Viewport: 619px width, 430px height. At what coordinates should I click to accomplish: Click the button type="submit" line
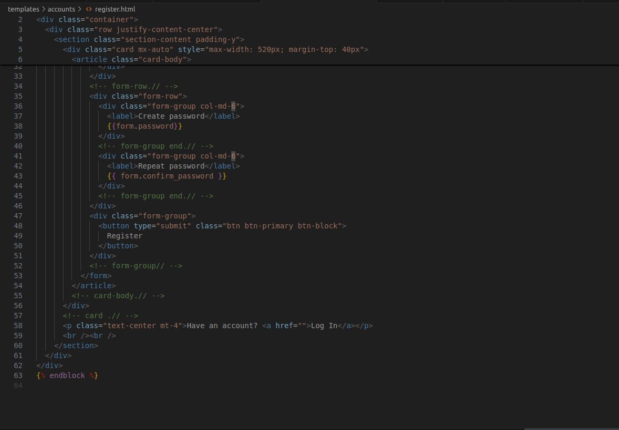coord(222,226)
